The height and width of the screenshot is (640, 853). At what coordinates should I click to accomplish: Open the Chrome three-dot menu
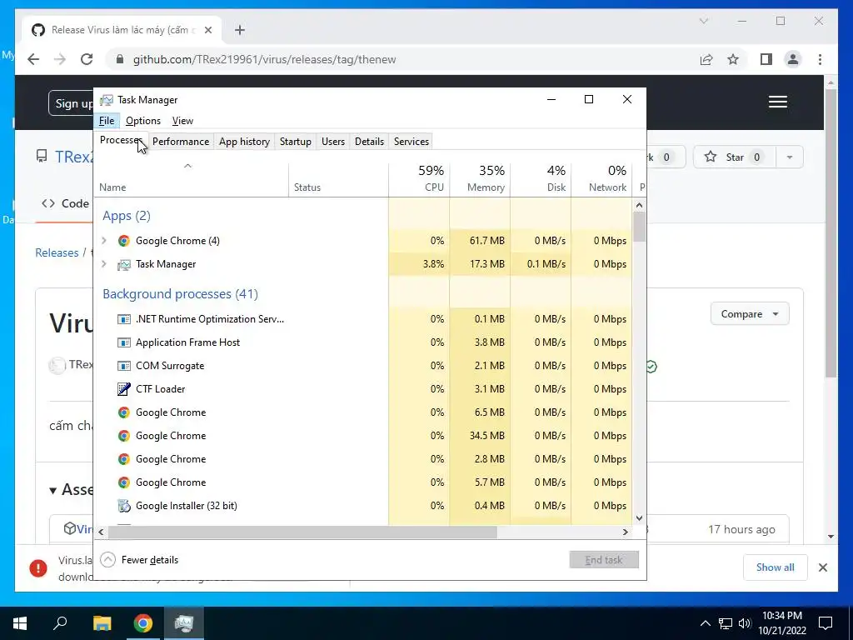pyautogui.click(x=820, y=59)
